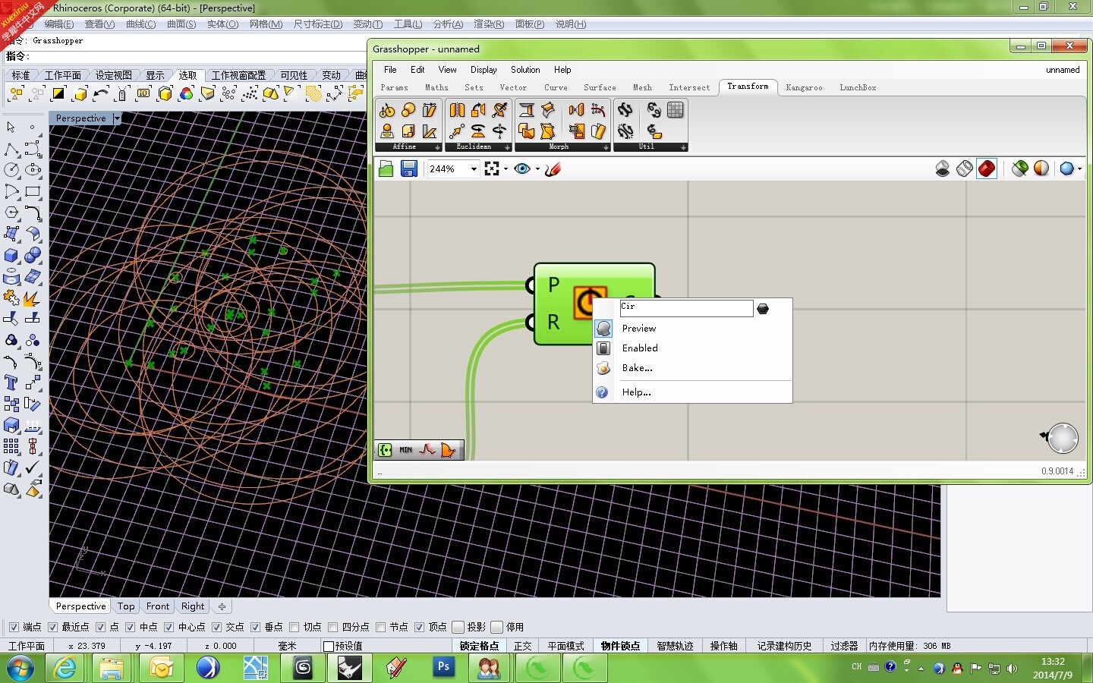Switch to the Curve tab in Grasshopper

[556, 88]
